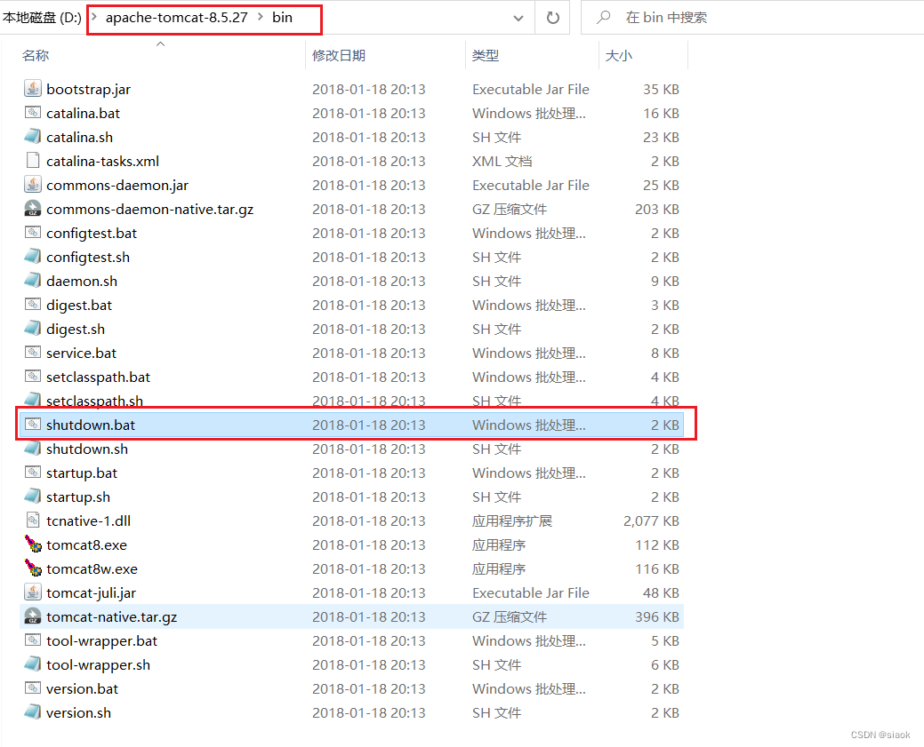Click the commons-daemon.jar Java icon
924x747 pixels.
click(33, 185)
